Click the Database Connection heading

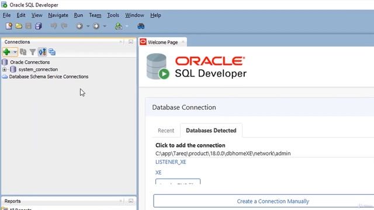(184, 107)
